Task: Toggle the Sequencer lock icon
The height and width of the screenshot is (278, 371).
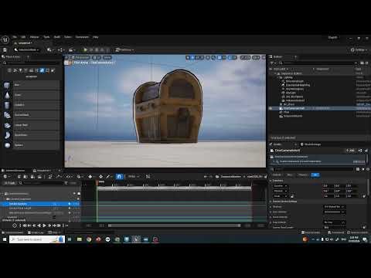Action: (266, 177)
